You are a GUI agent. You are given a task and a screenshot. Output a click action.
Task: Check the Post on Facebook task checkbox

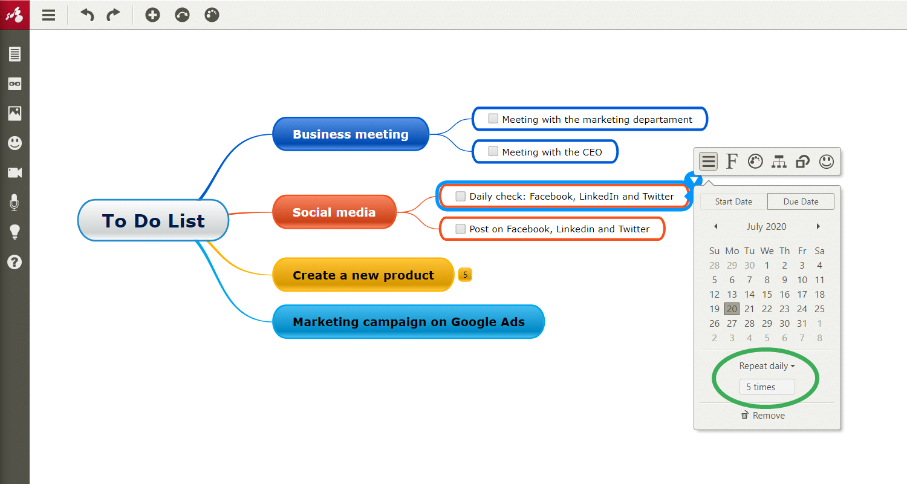pos(460,229)
